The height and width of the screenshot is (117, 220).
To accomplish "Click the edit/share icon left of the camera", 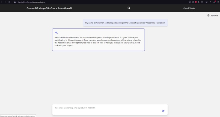I will click(190, 2).
